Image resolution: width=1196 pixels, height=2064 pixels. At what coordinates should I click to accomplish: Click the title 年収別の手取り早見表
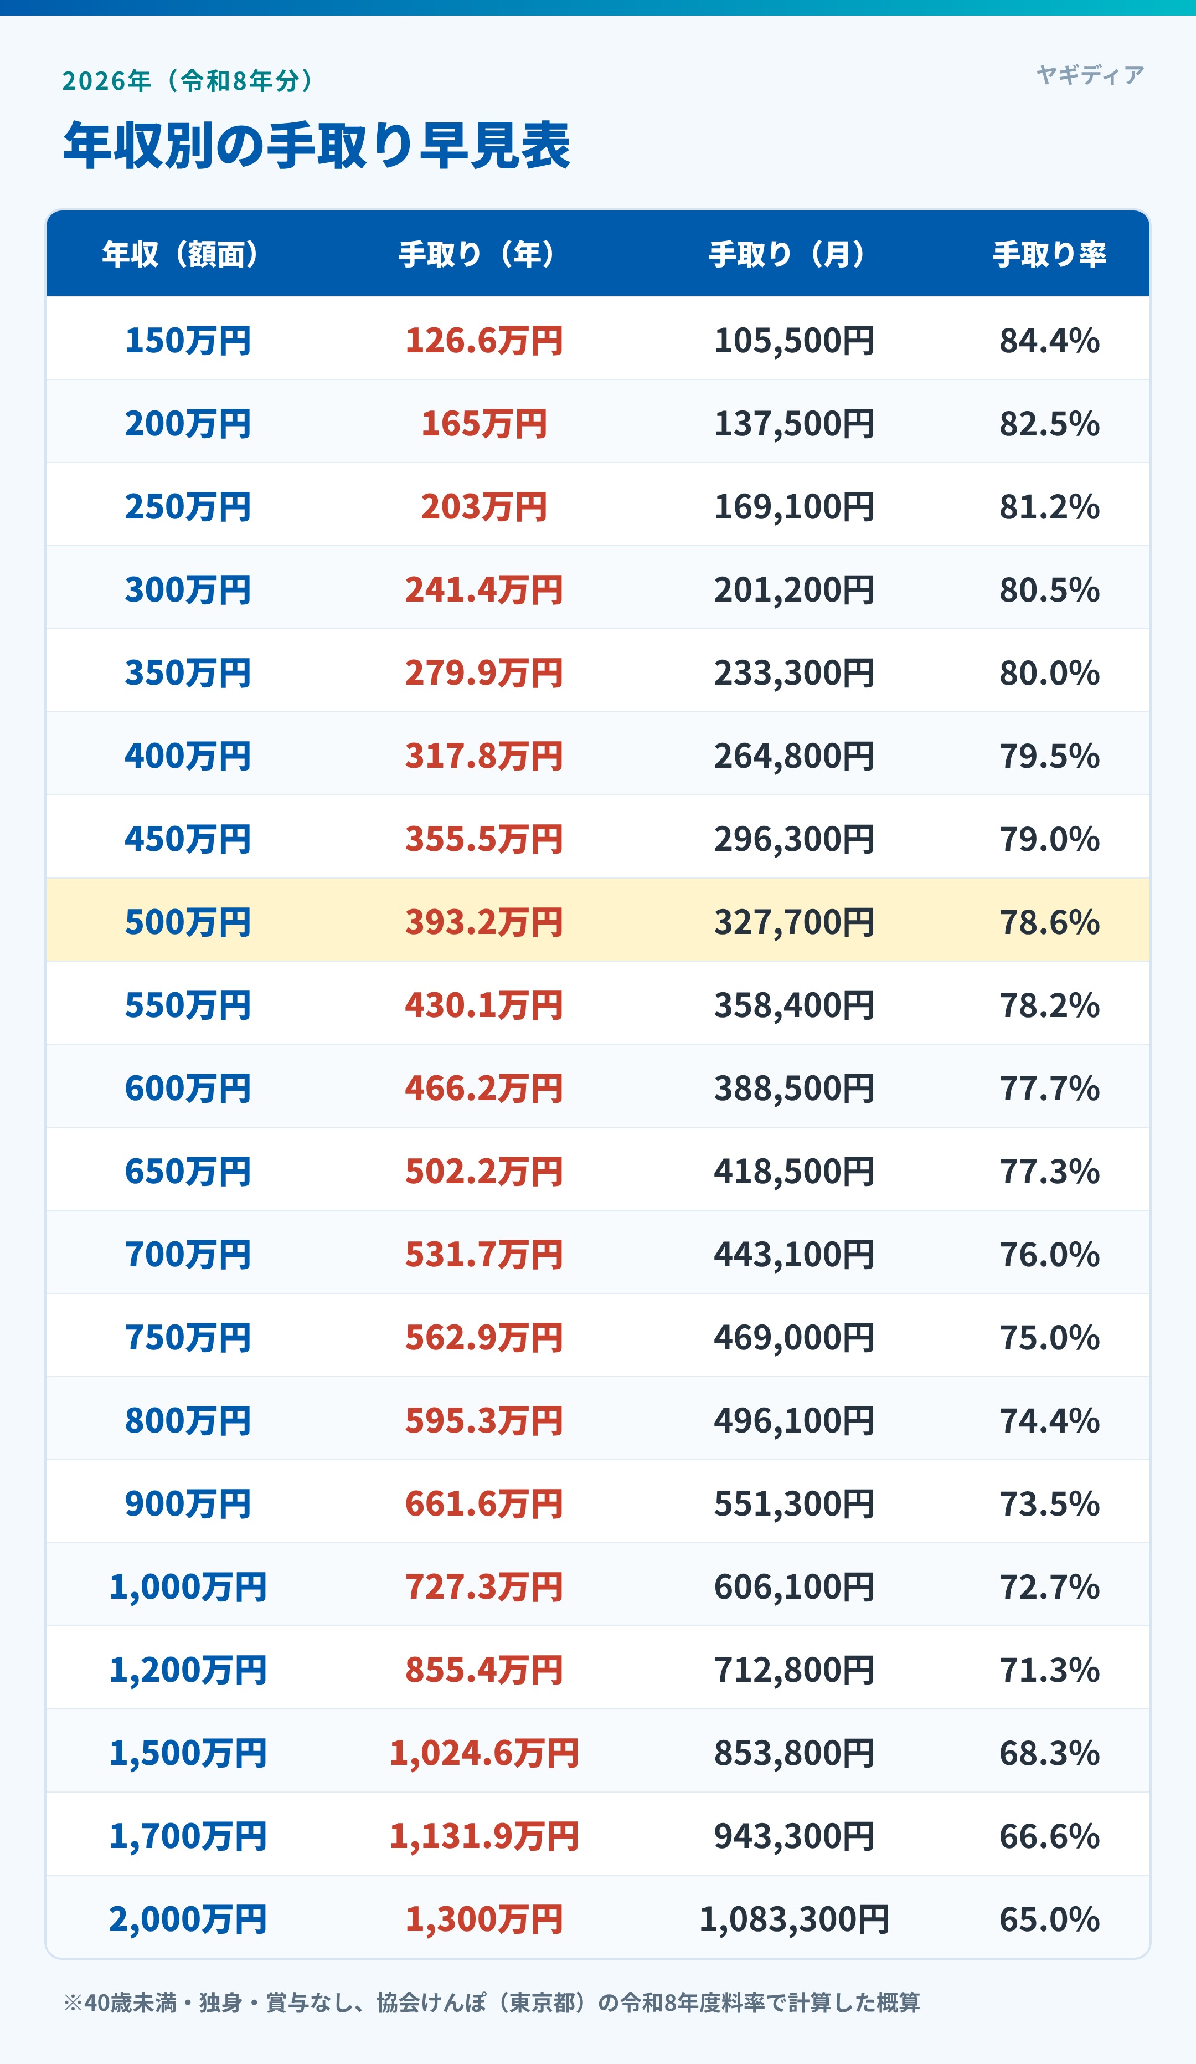(317, 146)
